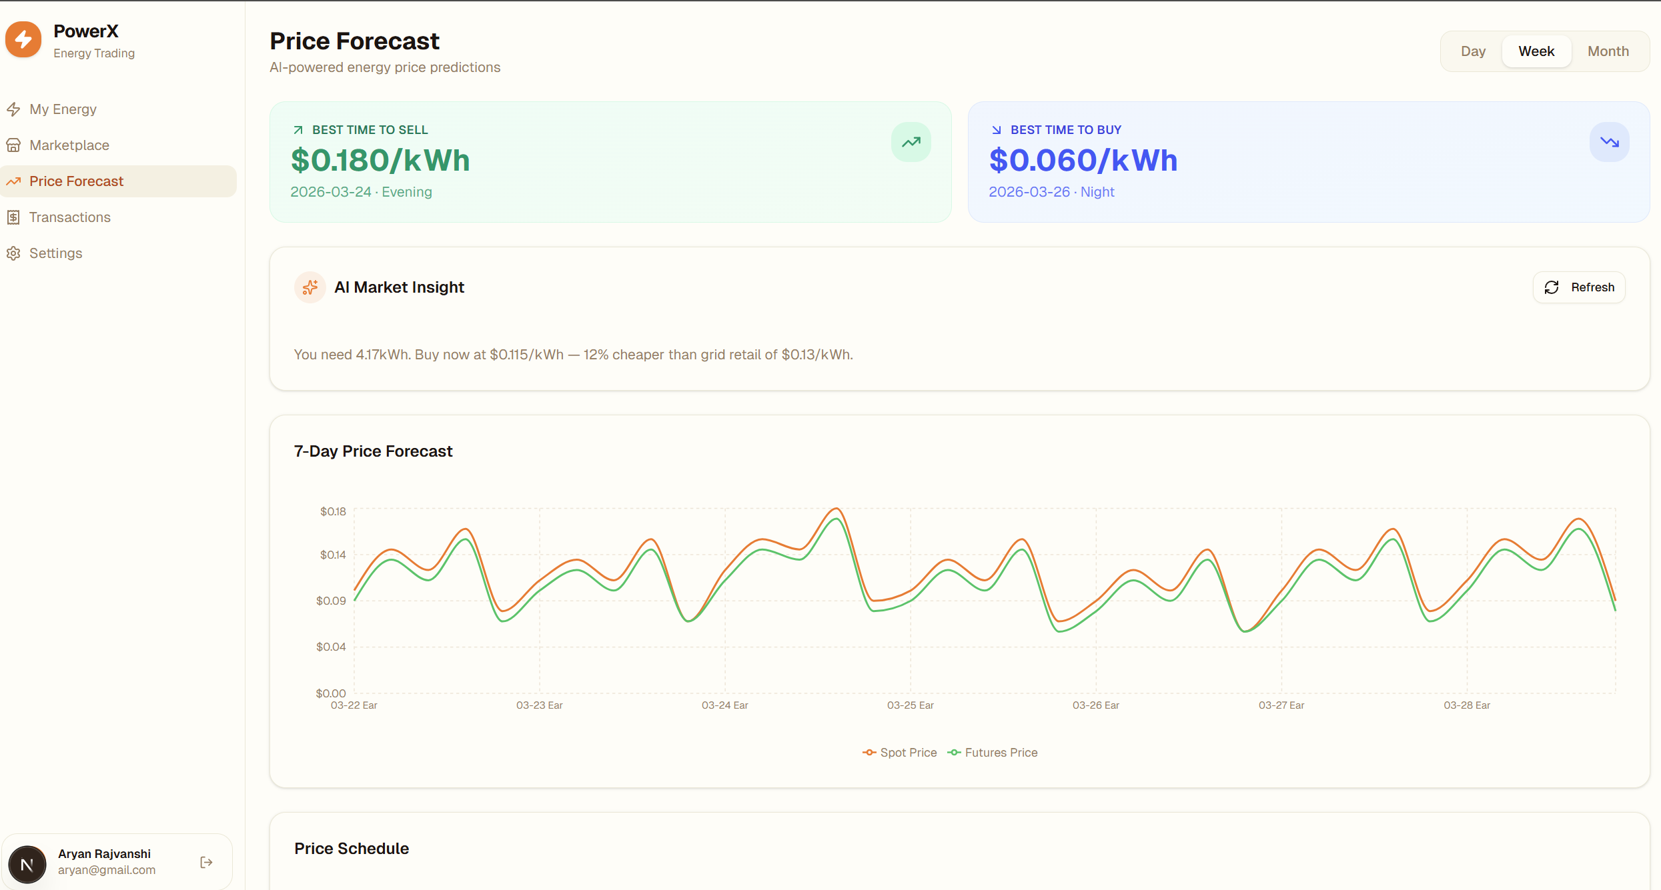The height and width of the screenshot is (890, 1661).
Task: Click the logout icon next to user profile
Action: tap(206, 862)
